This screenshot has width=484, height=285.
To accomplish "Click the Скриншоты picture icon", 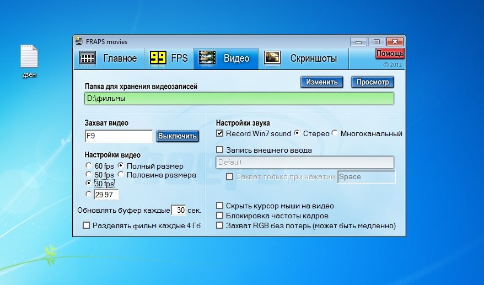I will pyautogui.click(x=272, y=58).
